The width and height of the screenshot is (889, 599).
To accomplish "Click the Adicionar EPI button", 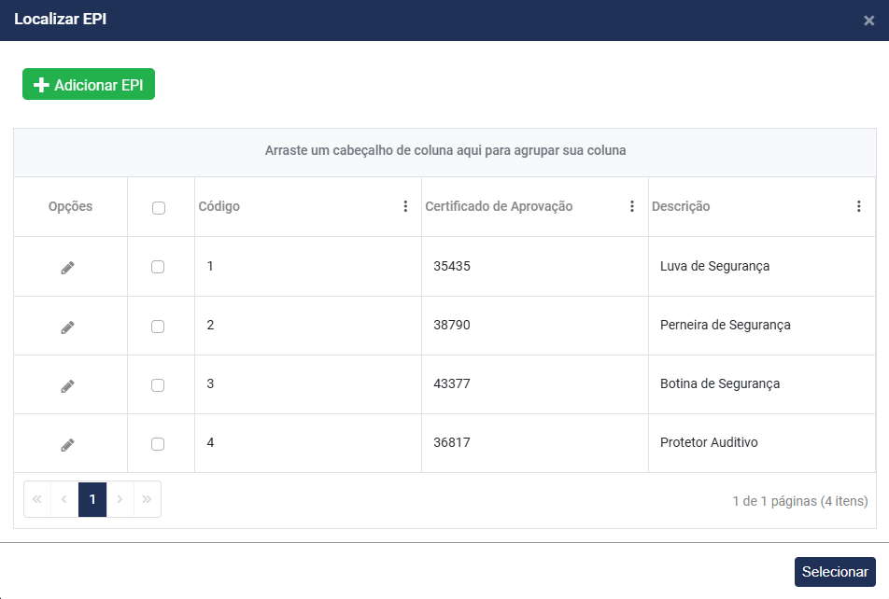I will click(89, 85).
